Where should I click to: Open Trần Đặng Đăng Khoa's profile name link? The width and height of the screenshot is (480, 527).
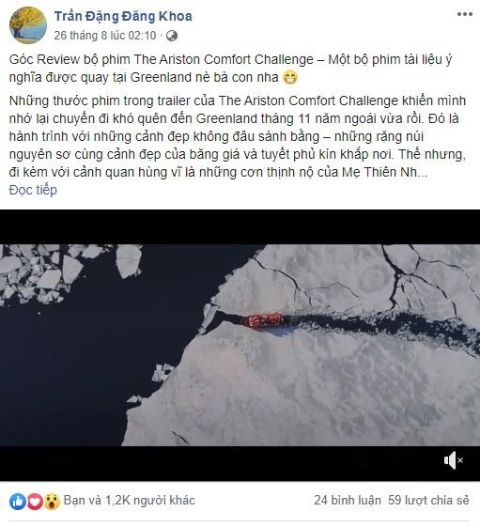pyautogui.click(x=123, y=16)
